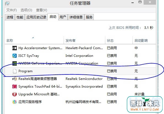The width and height of the screenshot is (164, 114).
Task: Click the Task Manager title bar icon
Action: click(7, 3)
